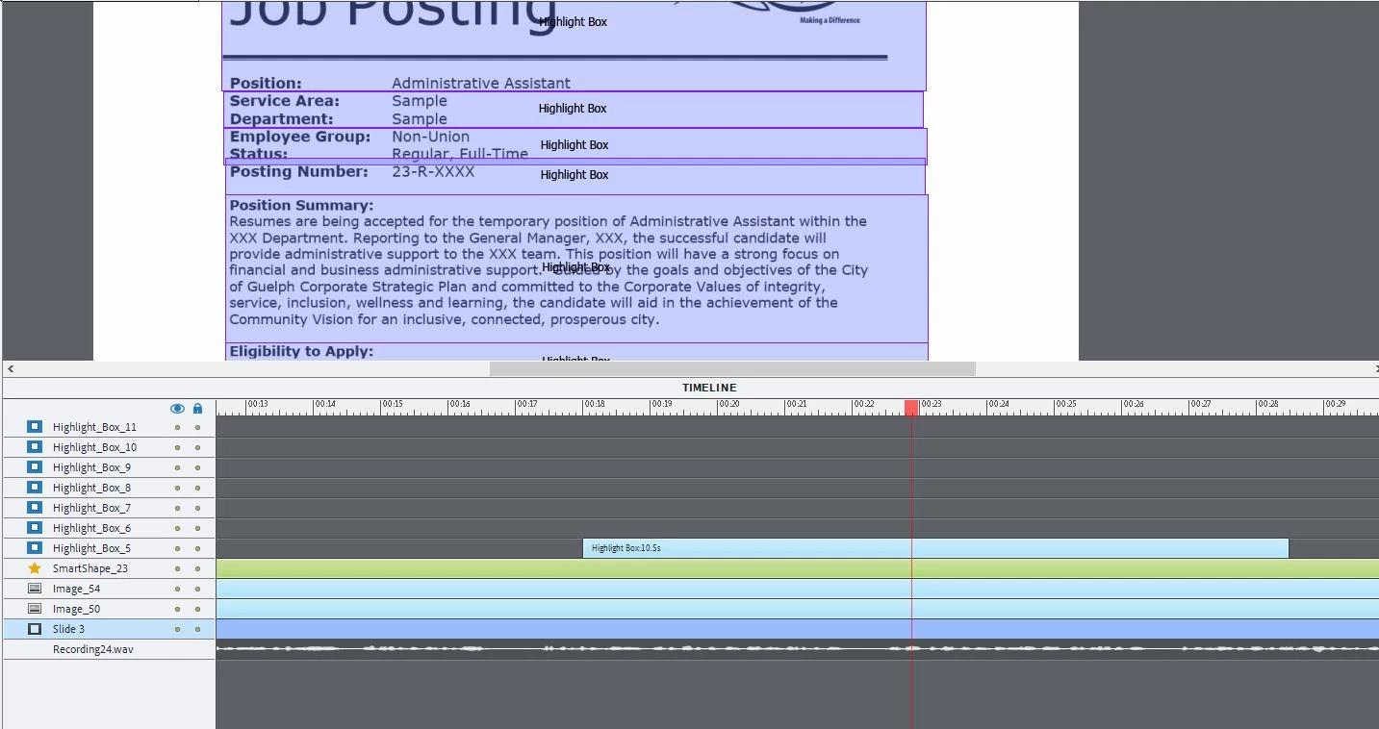
Task: Lock the Highlight_Box_6 layer
Action: tap(197, 528)
